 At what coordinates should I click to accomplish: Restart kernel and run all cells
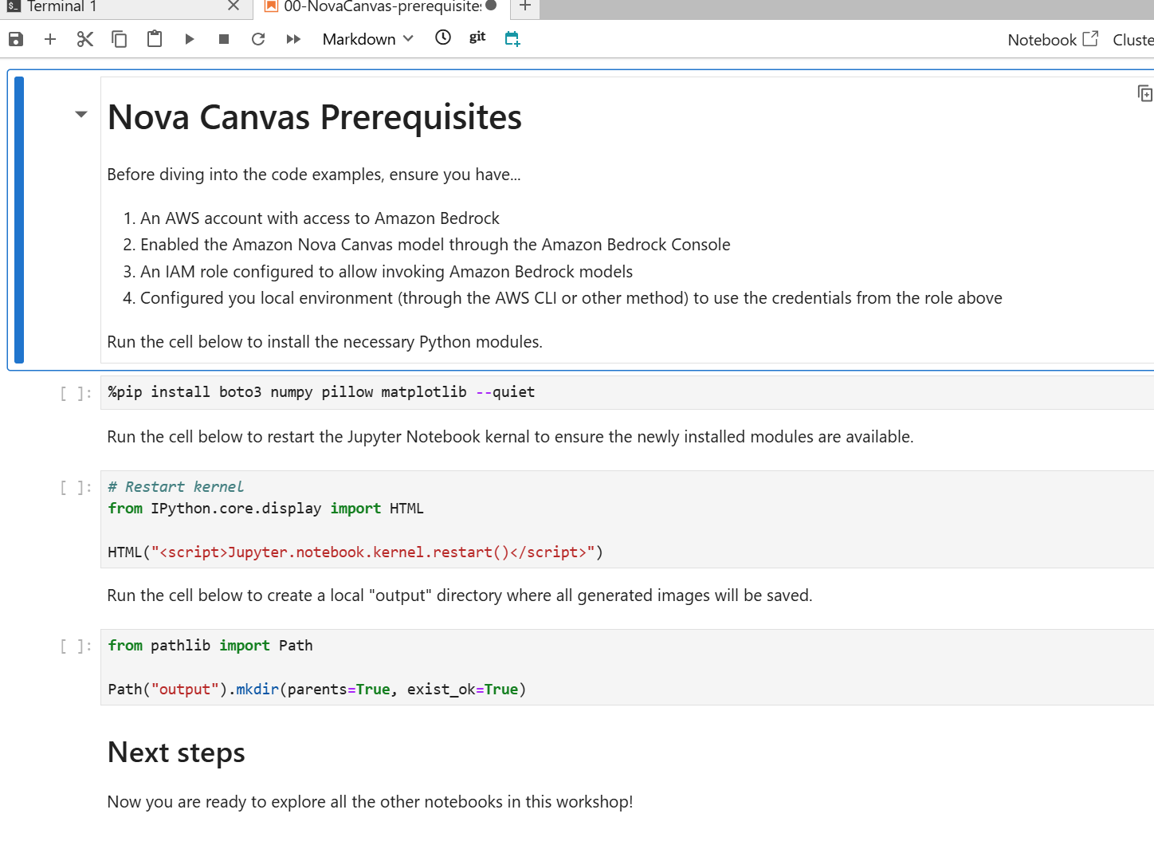pos(293,39)
